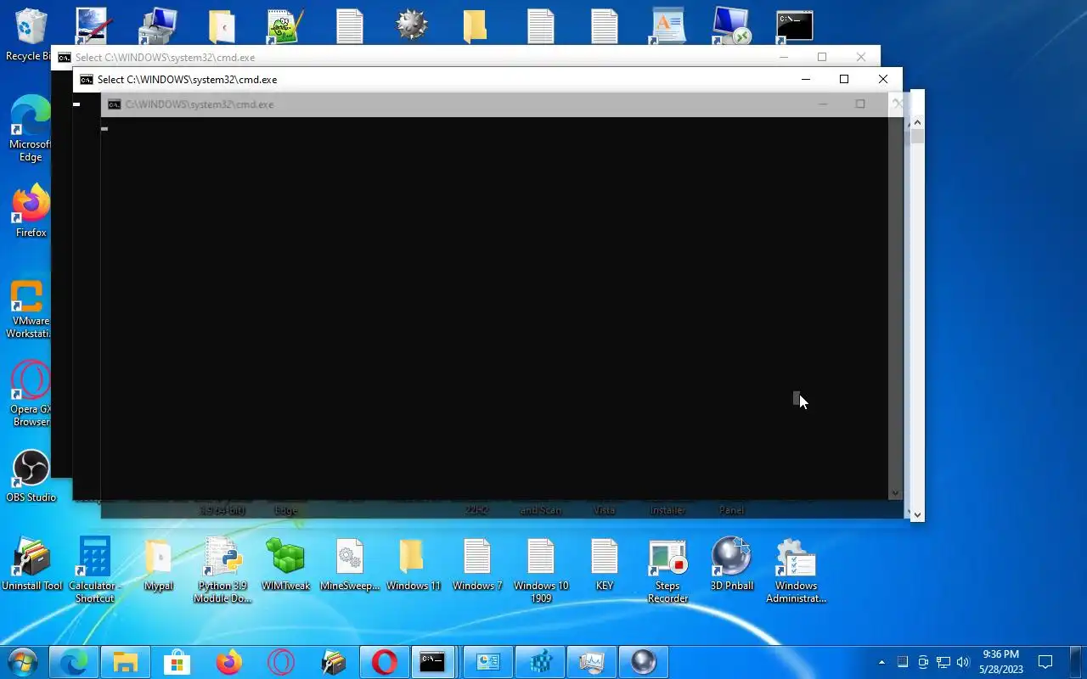This screenshot has height=679, width=1087.
Task: Select the Remote Desktop Connection desktop icon
Action: (x=731, y=25)
